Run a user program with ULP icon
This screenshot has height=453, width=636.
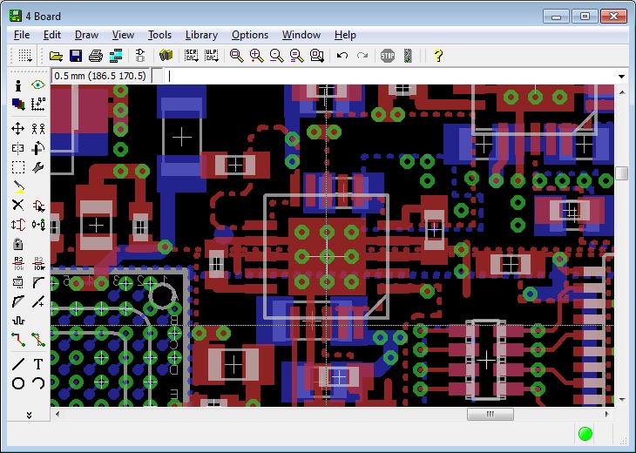click(x=212, y=55)
